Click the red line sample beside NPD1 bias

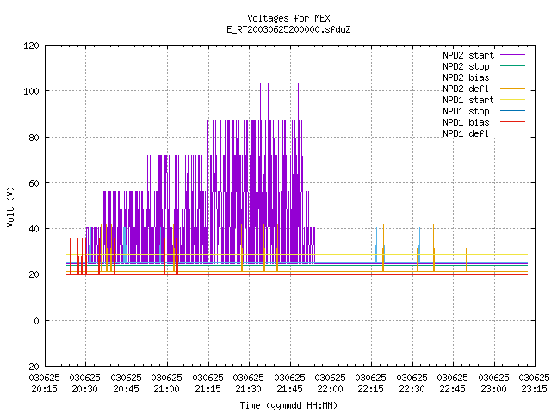[512, 122]
